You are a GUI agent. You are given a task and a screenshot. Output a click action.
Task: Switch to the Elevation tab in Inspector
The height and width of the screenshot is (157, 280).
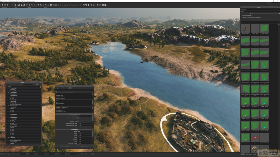[63, 88]
